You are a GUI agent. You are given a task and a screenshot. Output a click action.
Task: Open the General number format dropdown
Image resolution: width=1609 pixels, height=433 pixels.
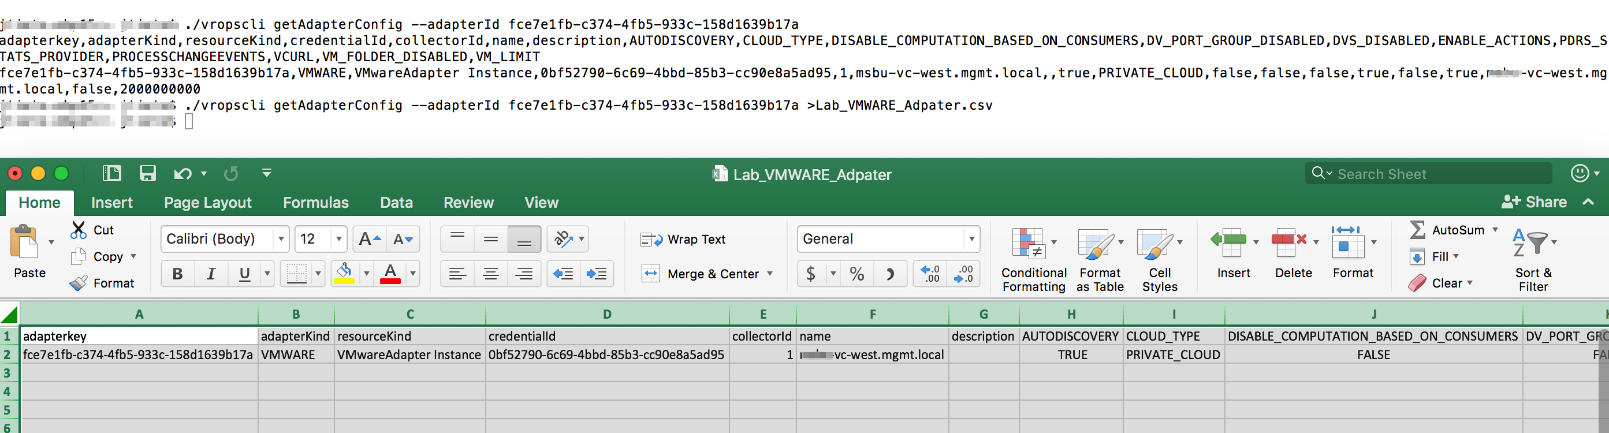point(971,238)
